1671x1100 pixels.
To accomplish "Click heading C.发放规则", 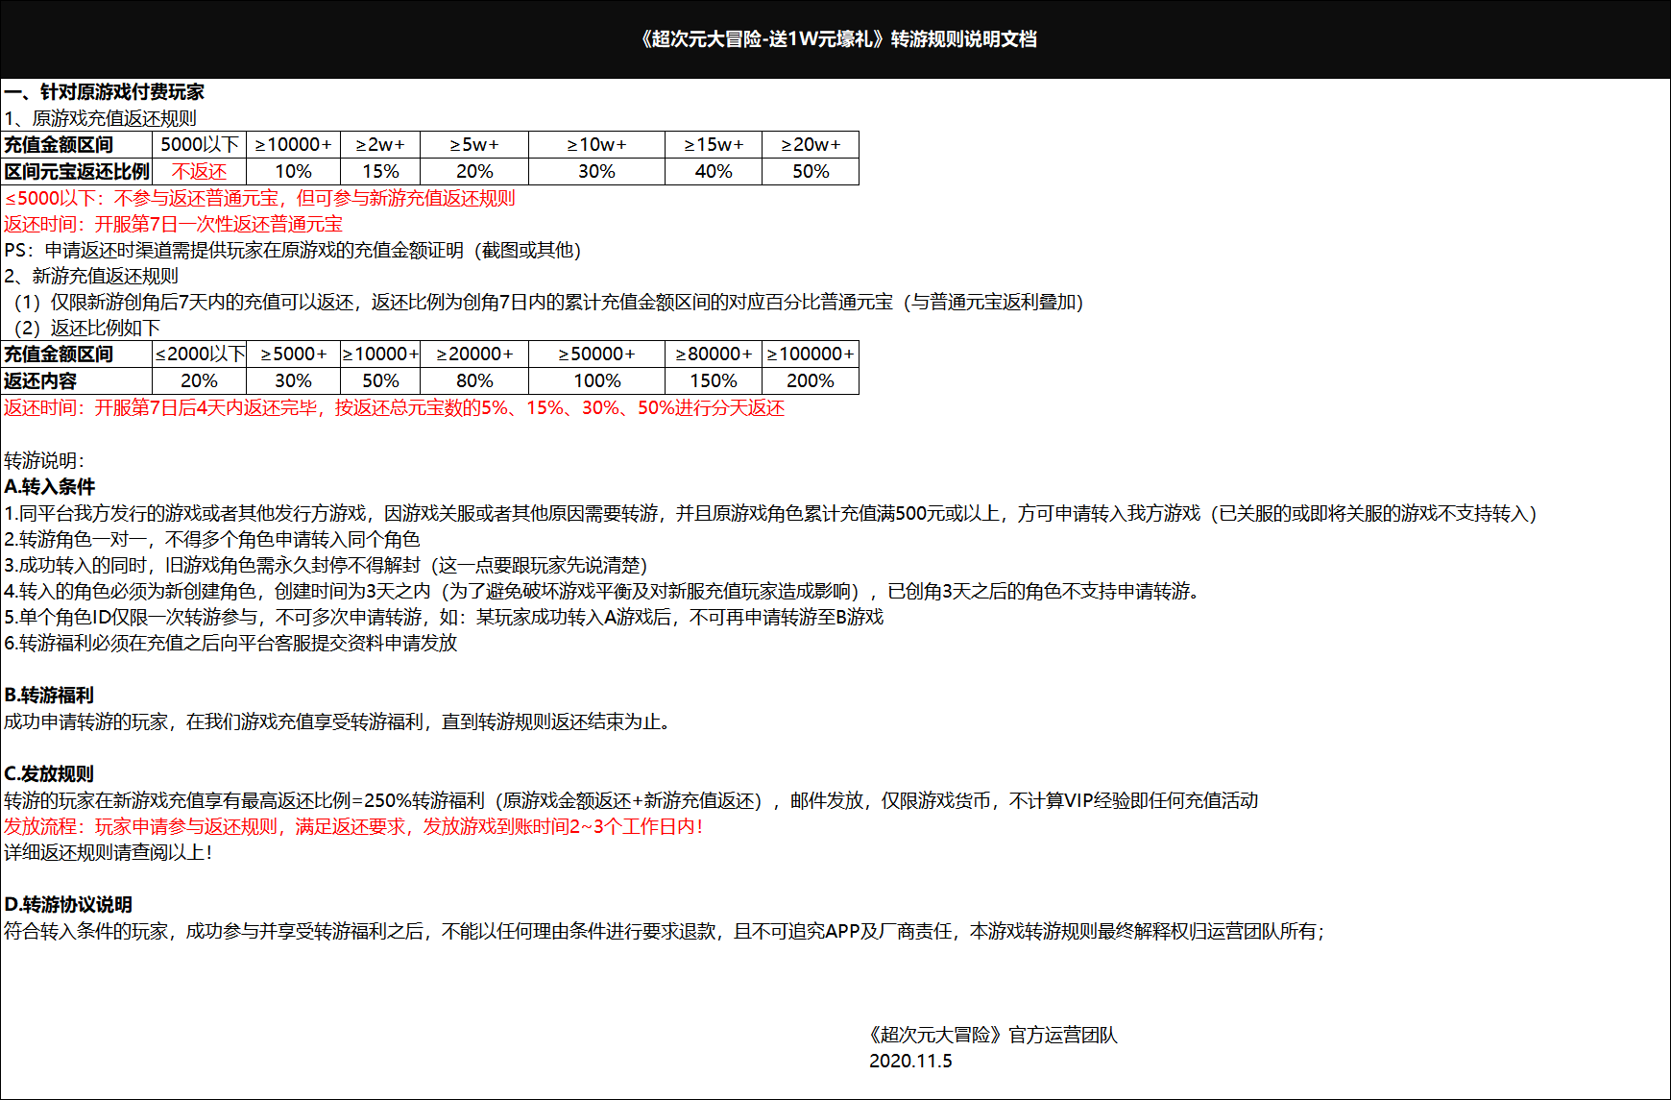I will tap(49, 773).
